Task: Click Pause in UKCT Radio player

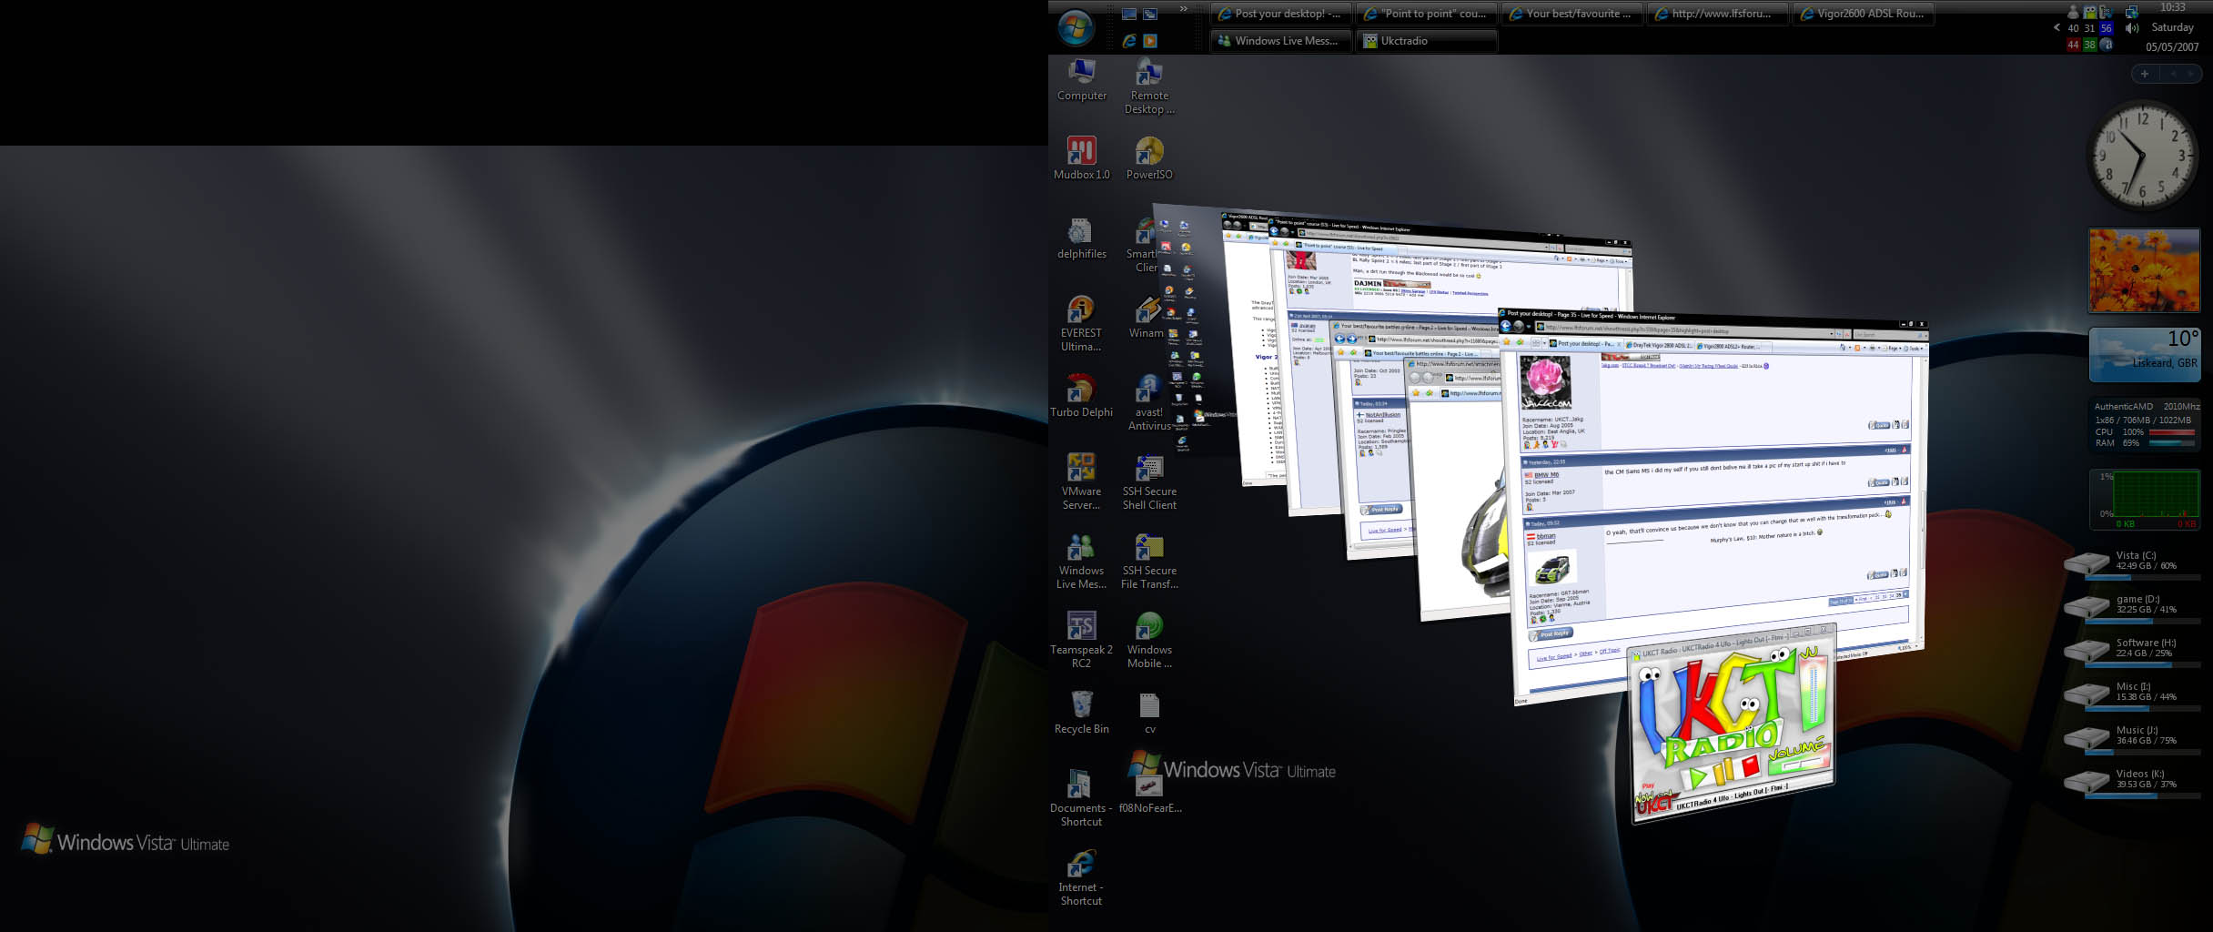Action: click(1723, 773)
